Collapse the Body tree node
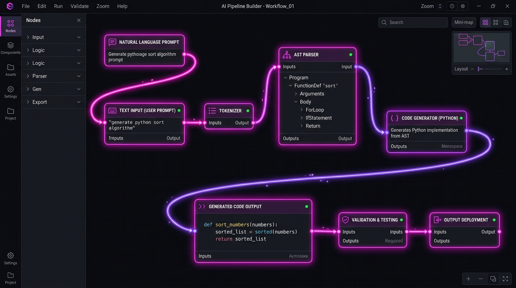The width and height of the screenshot is (516, 288). [296, 102]
